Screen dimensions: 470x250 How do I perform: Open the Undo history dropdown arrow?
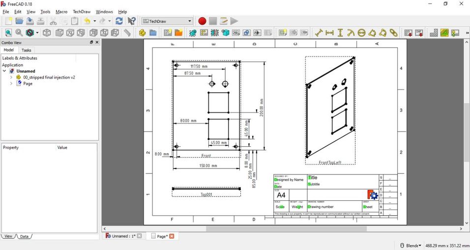tap(95, 21)
